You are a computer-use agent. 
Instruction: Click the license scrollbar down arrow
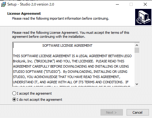click(137, 84)
